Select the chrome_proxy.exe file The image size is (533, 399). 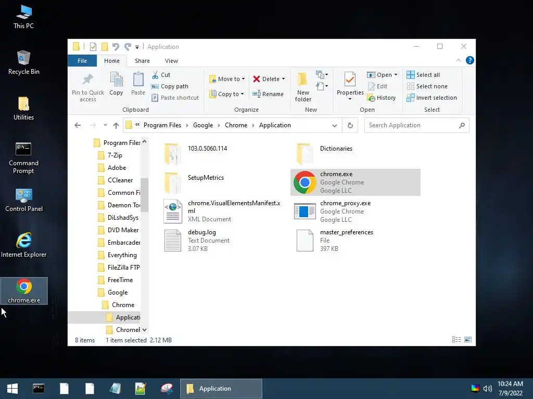(x=355, y=211)
